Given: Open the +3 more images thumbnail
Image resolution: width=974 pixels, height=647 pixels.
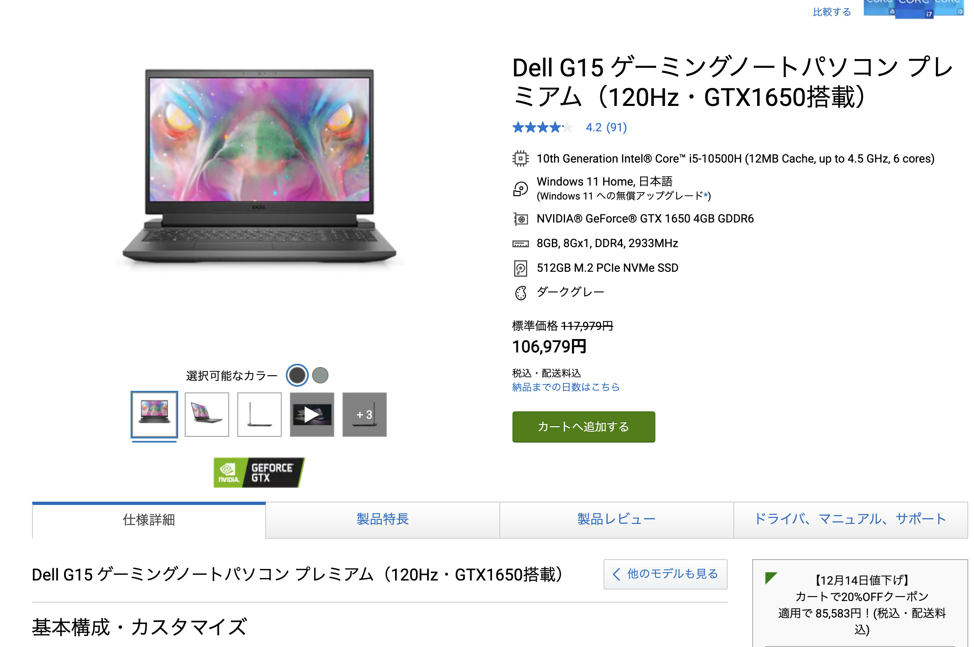Looking at the screenshot, I should click(x=364, y=415).
